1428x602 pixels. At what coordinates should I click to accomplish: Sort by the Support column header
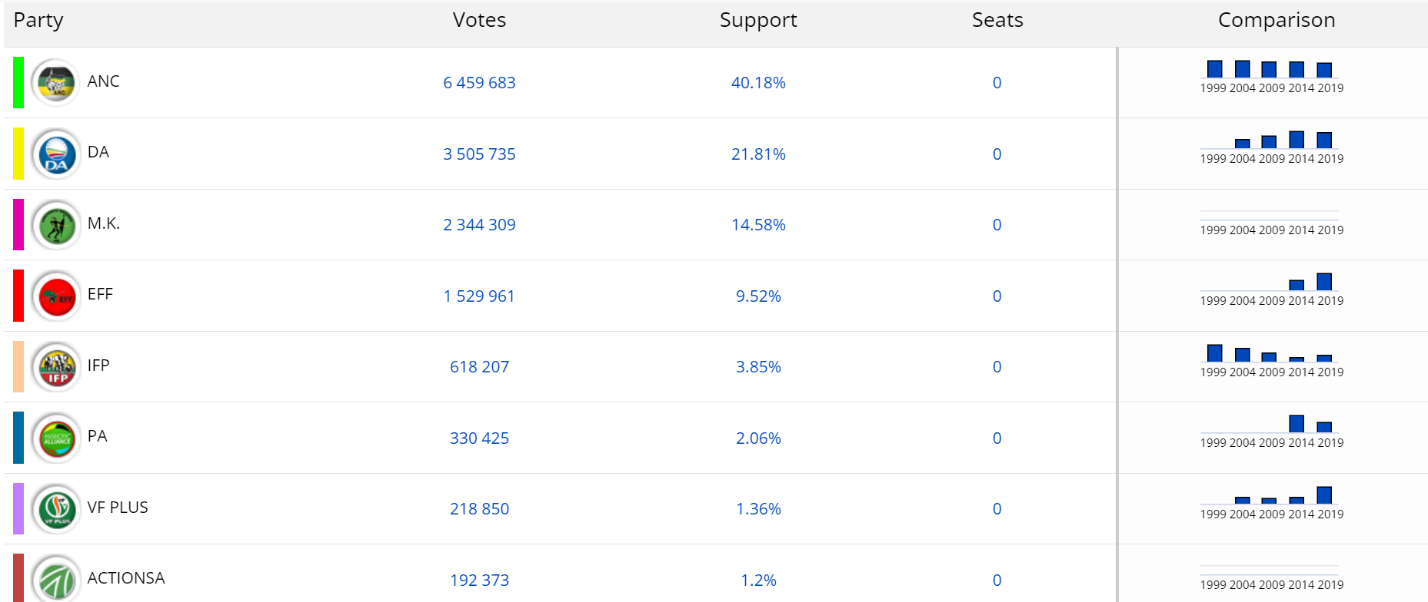[x=758, y=20]
